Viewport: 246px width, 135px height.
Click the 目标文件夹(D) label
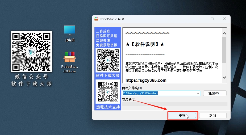[x=132, y=88]
